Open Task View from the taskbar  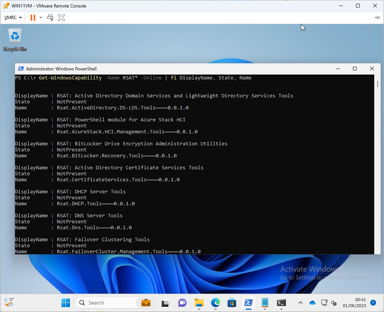tap(166, 303)
